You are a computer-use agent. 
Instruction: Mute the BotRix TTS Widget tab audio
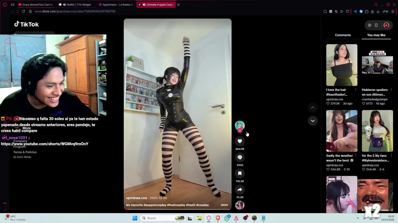tap(64, 5)
